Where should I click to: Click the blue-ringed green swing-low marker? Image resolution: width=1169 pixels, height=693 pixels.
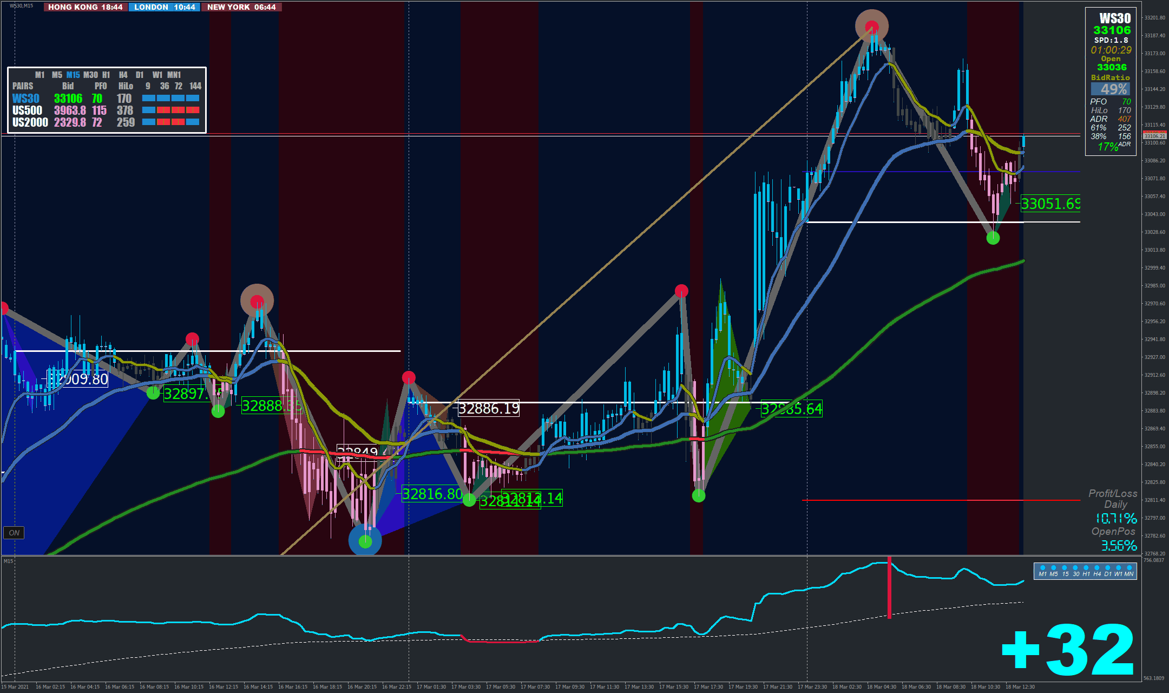pos(365,541)
